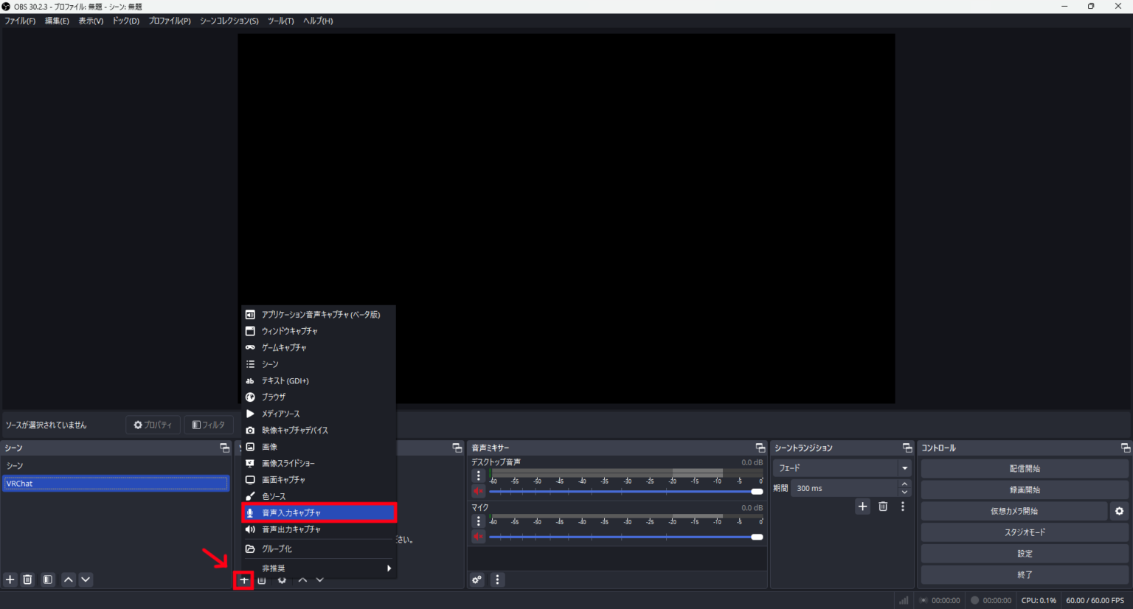Unmute the microphone speaker icon
This screenshot has height=609, width=1133.
[478, 536]
